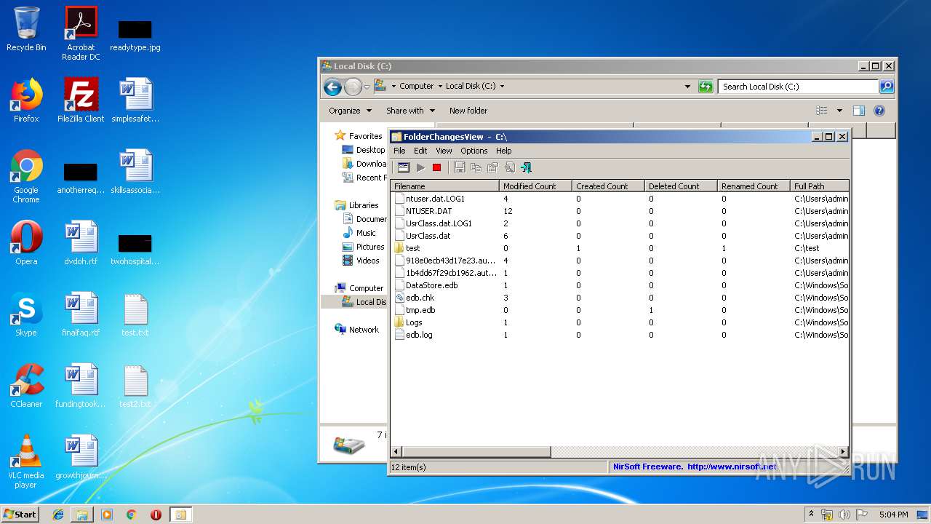
Task: Open the View menu in FolderChangesView
Action: [444, 151]
